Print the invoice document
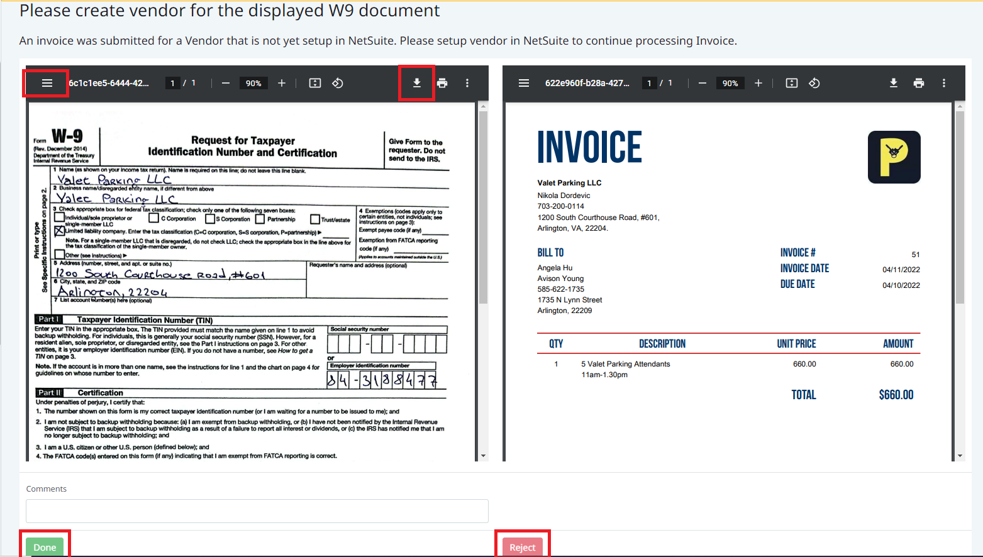 coord(919,83)
